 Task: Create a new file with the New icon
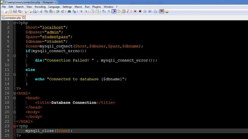point(5,11)
